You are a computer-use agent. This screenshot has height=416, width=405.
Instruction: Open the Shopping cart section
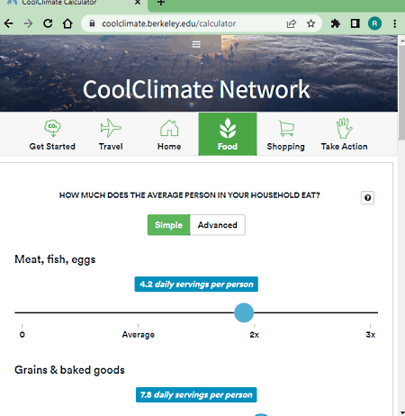(286, 134)
